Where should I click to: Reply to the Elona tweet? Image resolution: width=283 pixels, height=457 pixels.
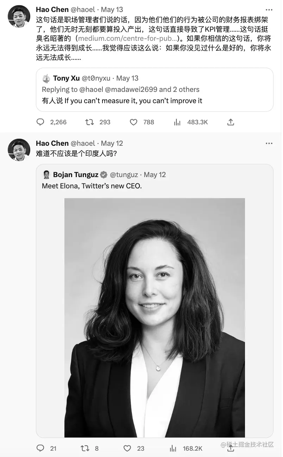[40, 448]
